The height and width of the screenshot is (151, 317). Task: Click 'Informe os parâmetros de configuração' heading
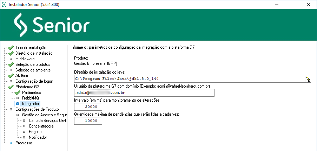tap(133, 48)
